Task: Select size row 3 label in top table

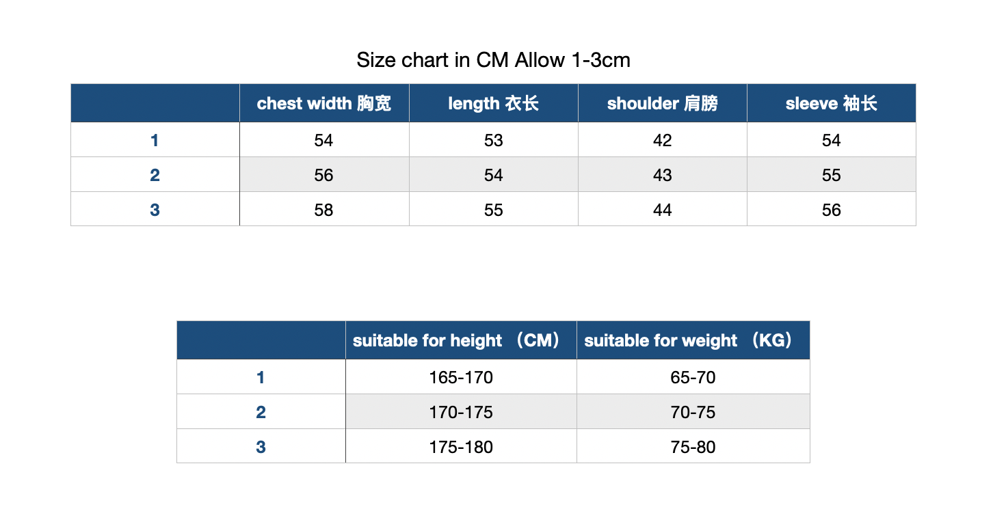Action: pyautogui.click(x=155, y=210)
